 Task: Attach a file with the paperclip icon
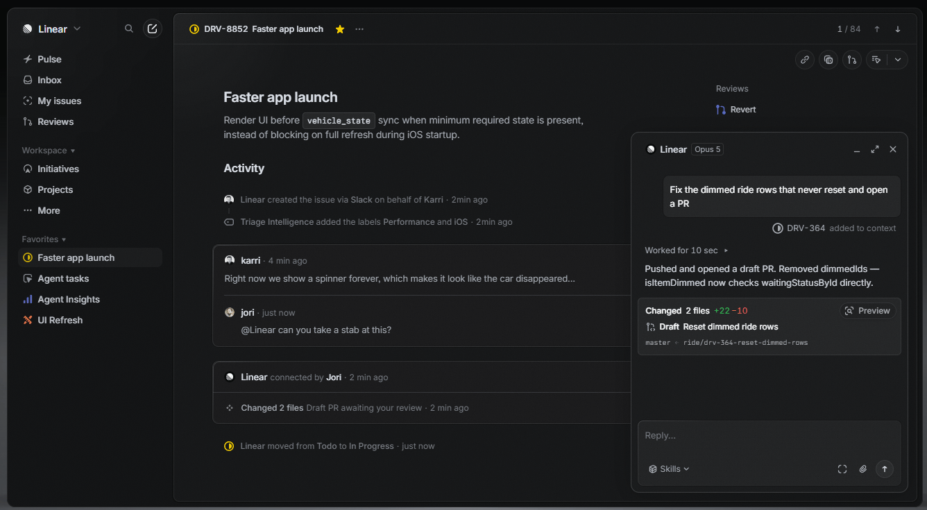pos(863,469)
